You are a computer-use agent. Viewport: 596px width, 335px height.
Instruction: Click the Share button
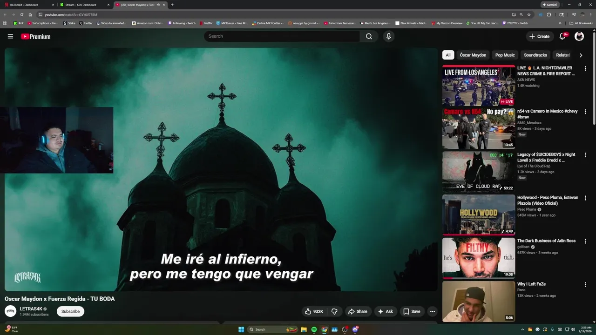358,311
